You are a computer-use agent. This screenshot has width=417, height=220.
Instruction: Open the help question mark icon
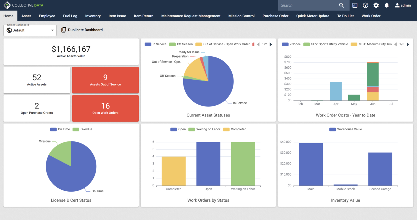coord(365,5)
